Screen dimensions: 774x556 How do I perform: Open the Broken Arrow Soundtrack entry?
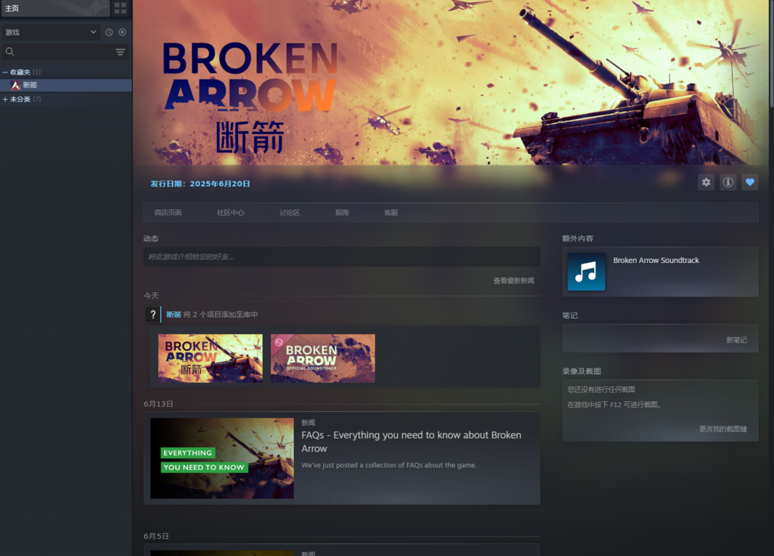pos(660,272)
